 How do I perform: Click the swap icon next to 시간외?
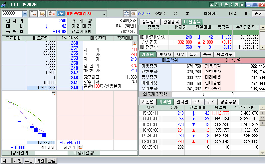point(80,148)
